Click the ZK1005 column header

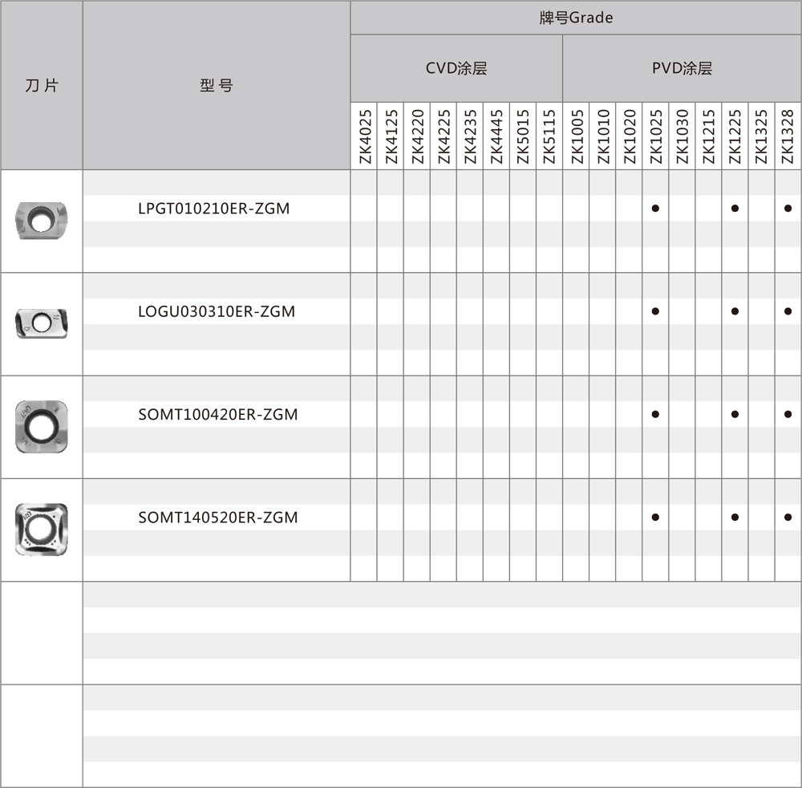576,136
